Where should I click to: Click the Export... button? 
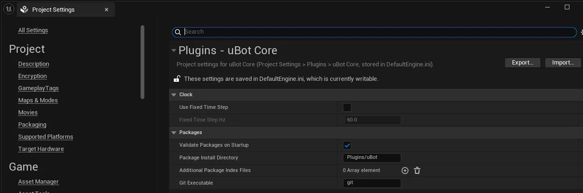pyautogui.click(x=523, y=63)
